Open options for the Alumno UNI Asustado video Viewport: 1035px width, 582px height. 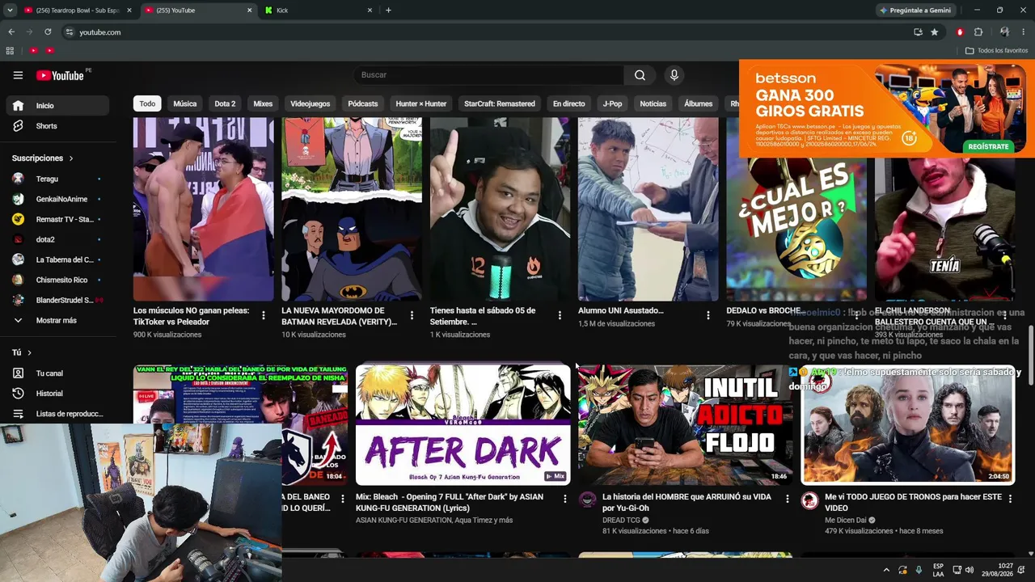pyautogui.click(x=708, y=315)
